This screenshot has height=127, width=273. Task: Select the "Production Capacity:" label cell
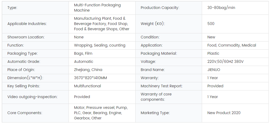(x=160, y=8)
